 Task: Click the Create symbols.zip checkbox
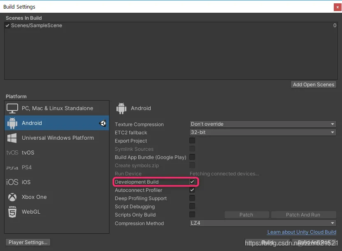click(x=192, y=165)
